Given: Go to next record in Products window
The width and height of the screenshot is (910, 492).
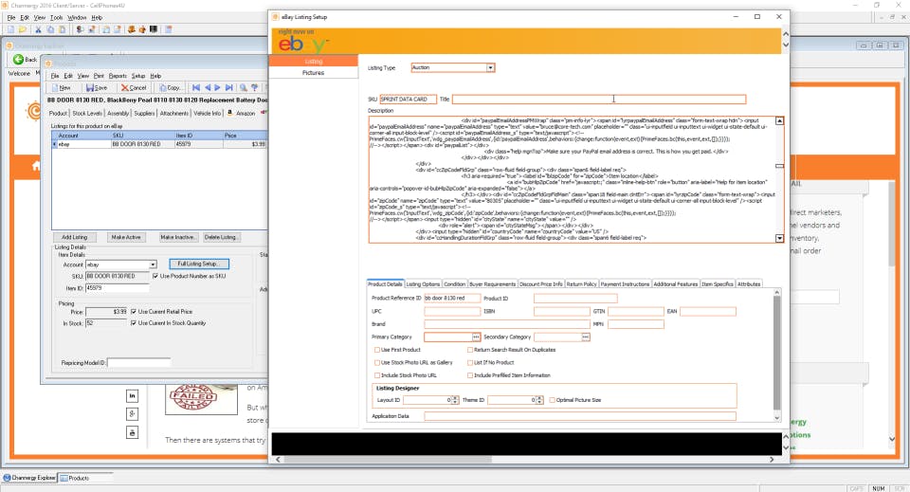Looking at the screenshot, I should coord(218,87).
